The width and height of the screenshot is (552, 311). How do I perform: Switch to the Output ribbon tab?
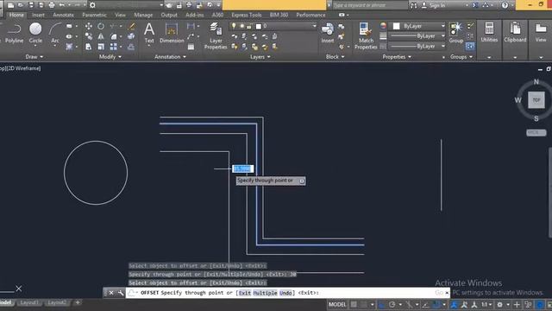coord(169,15)
